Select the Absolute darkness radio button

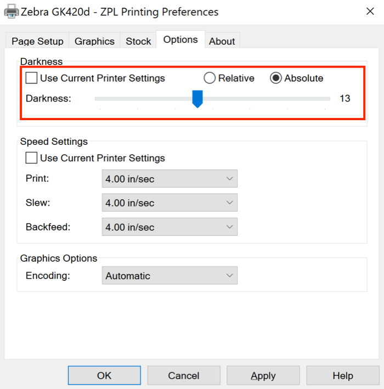tap(276, 78)
